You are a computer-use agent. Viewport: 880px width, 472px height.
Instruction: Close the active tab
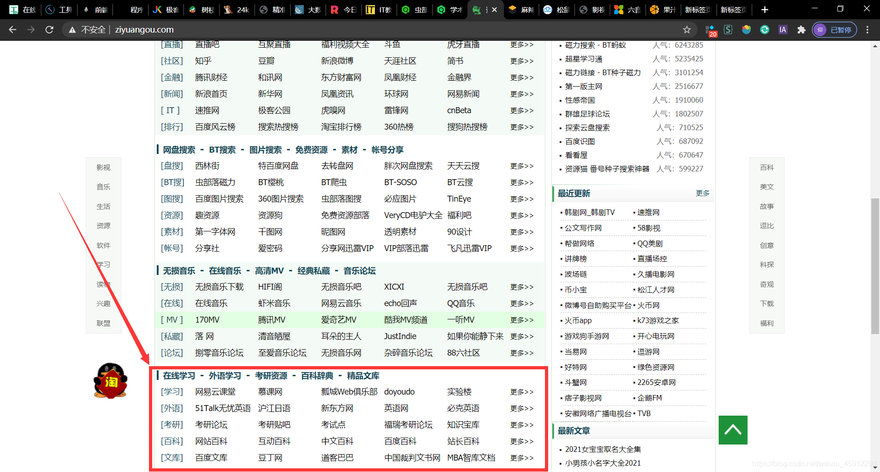tap(495, 10)
